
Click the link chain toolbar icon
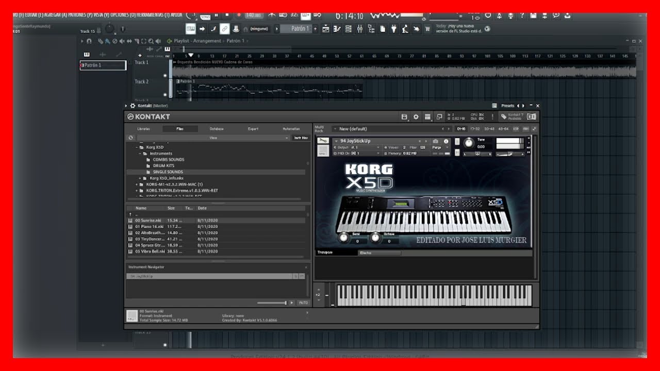[x=224, y=29]
